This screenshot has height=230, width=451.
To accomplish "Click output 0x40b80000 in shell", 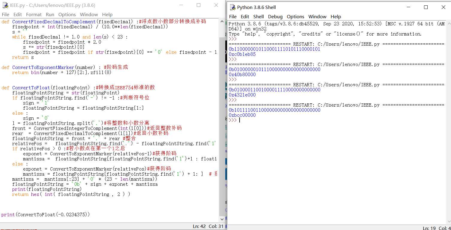I will 242,75.
